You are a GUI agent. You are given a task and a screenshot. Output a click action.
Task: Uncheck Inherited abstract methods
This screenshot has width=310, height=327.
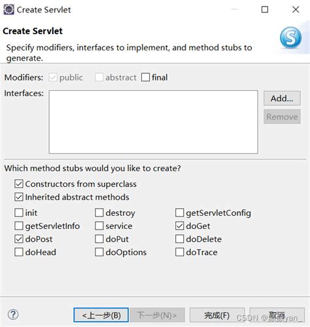coord(19,197)
